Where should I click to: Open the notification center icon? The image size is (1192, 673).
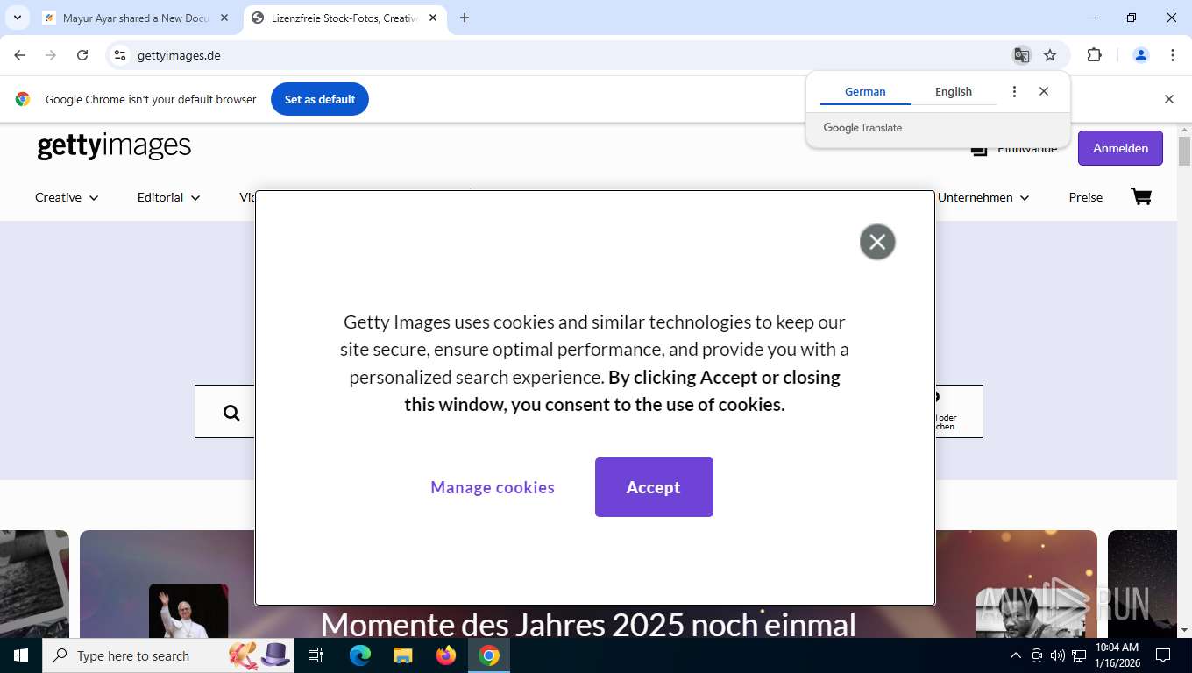[x=1163, y=655]
